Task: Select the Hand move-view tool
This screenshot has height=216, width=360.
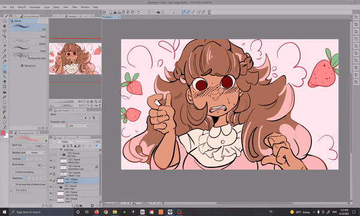Action: [x=4, y=26]
